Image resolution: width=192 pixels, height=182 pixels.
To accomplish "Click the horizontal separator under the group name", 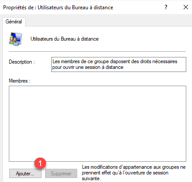I will 97,52.
